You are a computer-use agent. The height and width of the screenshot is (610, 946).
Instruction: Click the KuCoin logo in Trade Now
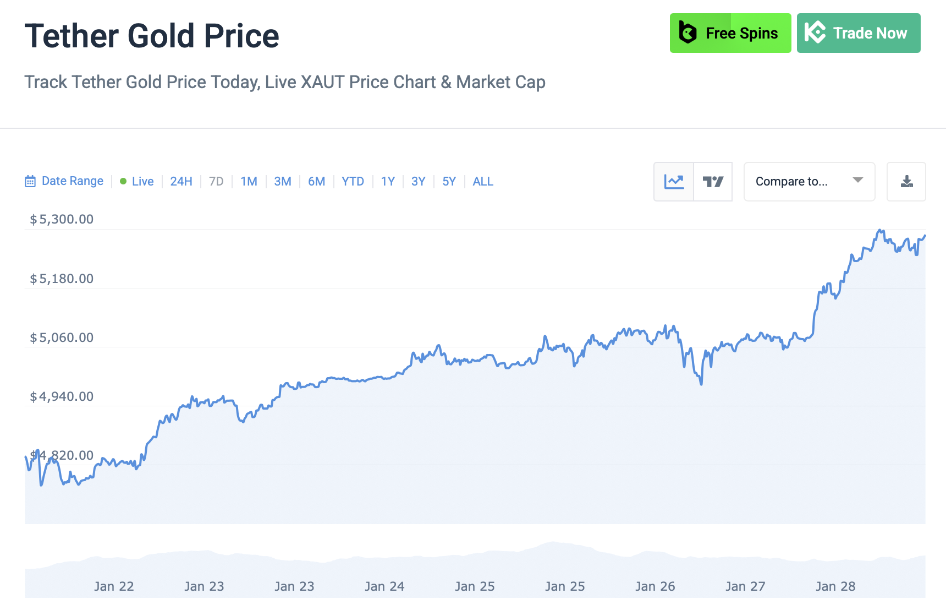(x=815, y=33)
